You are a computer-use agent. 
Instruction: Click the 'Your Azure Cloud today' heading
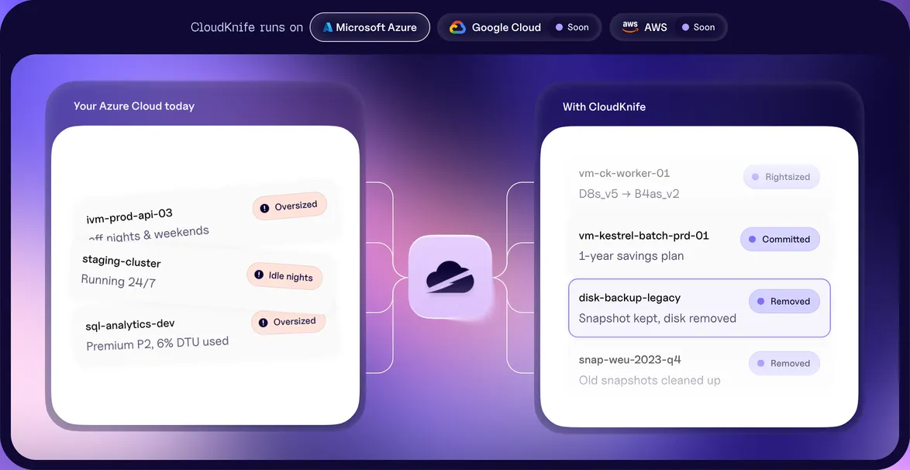point(134,106)
